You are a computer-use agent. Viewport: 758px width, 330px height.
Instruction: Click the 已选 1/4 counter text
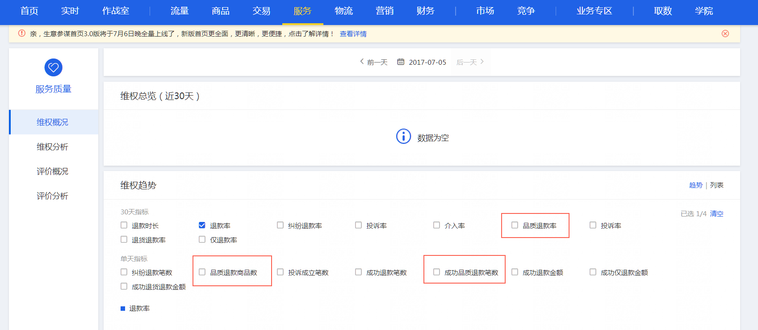(x=693, y=213)
